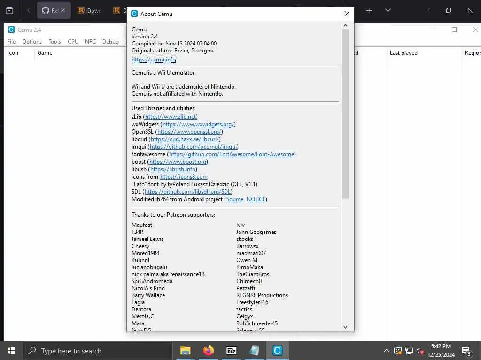Click the Cemu 2.4 window icon
Image resolution: width=481 pixels, height=360 pixels.
tap(11, 30)
